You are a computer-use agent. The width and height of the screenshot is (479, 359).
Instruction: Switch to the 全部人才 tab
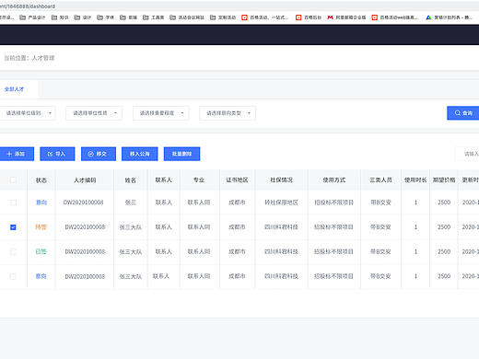[x=14, y=89]
